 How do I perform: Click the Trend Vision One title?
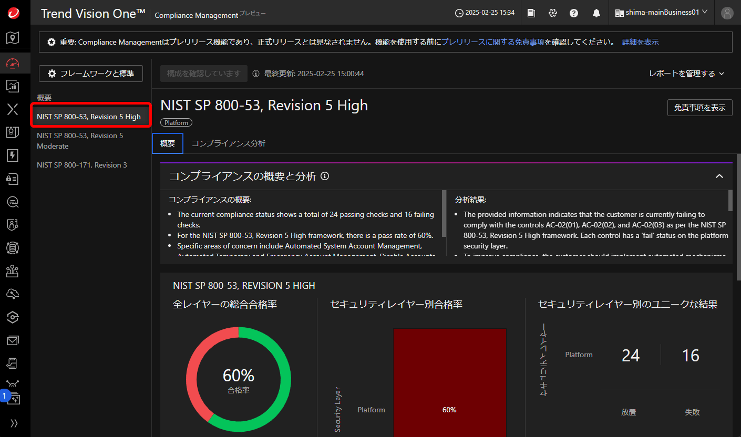click(93, 14)
